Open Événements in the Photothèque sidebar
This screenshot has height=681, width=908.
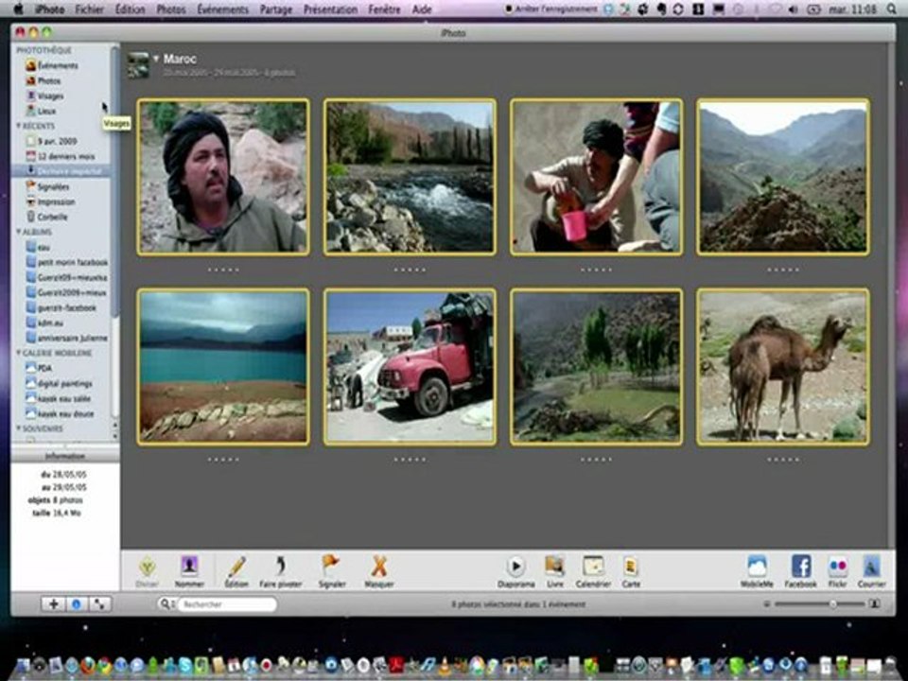(x=58, y=65)
